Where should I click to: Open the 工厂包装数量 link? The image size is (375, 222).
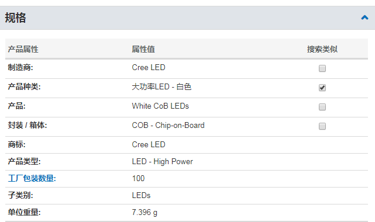point(32,178)
